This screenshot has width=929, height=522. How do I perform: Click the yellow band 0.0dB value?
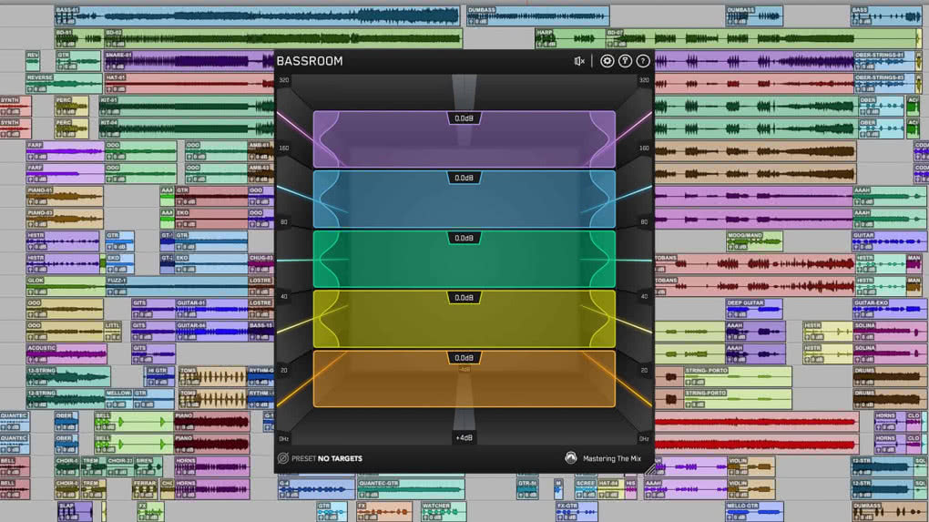tap(464, 297)
